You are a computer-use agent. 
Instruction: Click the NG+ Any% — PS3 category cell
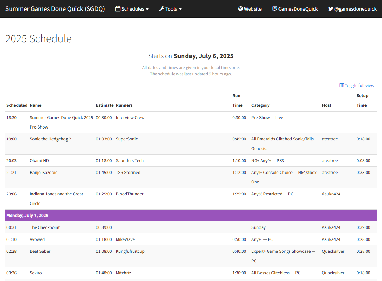tap(268, 160)
